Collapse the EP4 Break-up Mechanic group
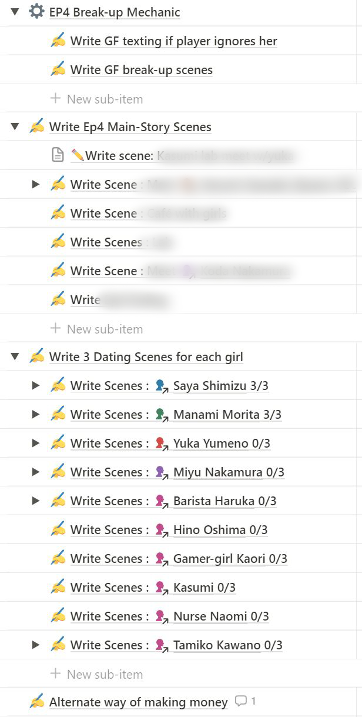Screen dimensions: 362x717 [15, 12]
